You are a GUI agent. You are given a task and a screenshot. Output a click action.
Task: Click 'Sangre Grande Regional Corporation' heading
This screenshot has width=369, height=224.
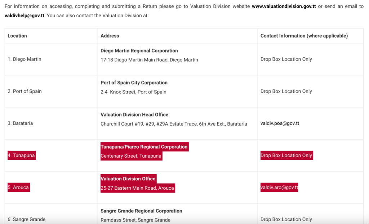coord(141,211)
